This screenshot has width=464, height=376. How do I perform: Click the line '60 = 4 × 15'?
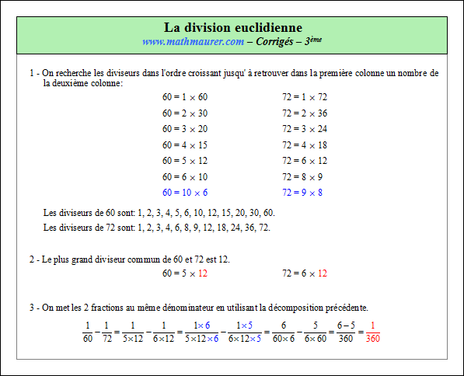(x=185, y=145)
